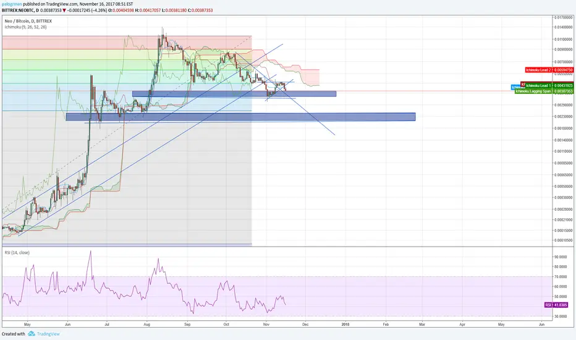This screenshot has width=576, height=340.
Task: Click the 0.00290000 price axis label
Action: (564, 105)
